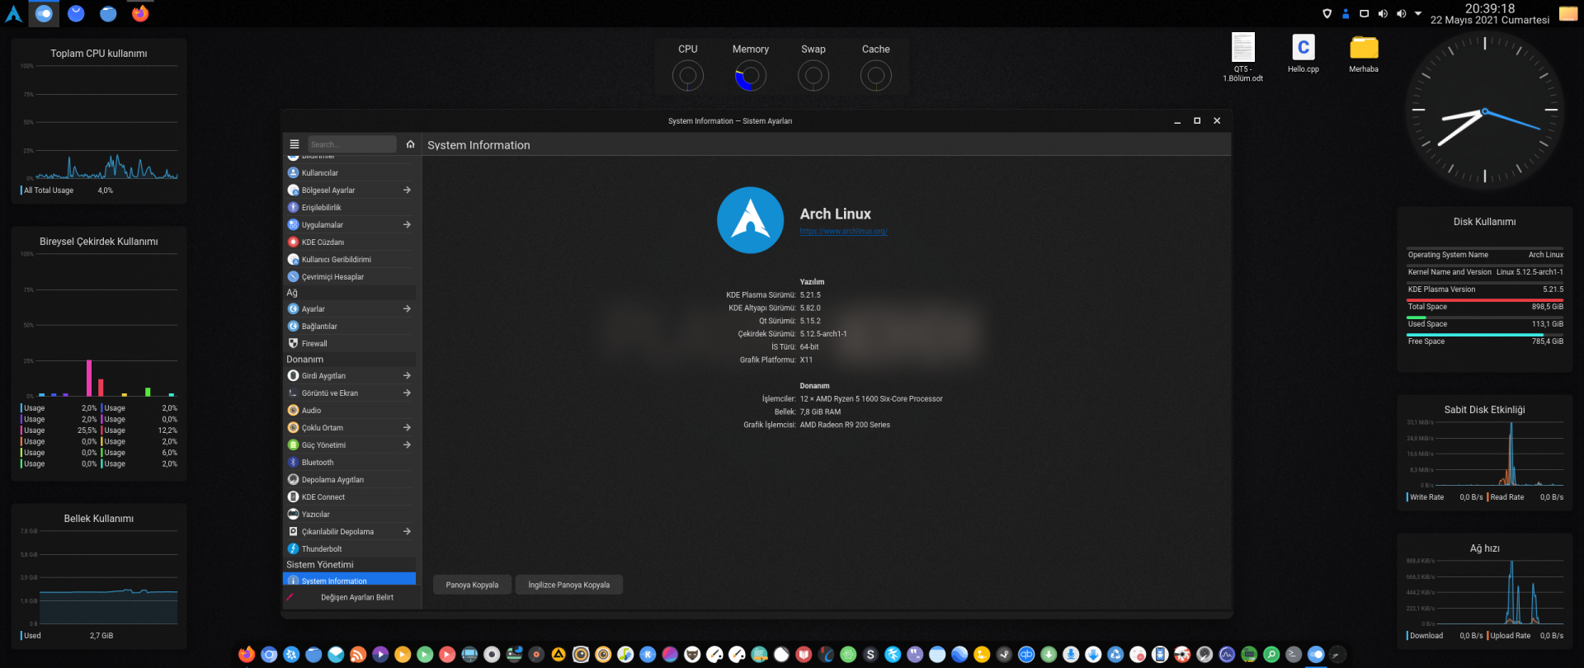This screenshot has height=668, width=1584.
Task: Click the green magnifier dock icon
Action: tap(1271, 654)
